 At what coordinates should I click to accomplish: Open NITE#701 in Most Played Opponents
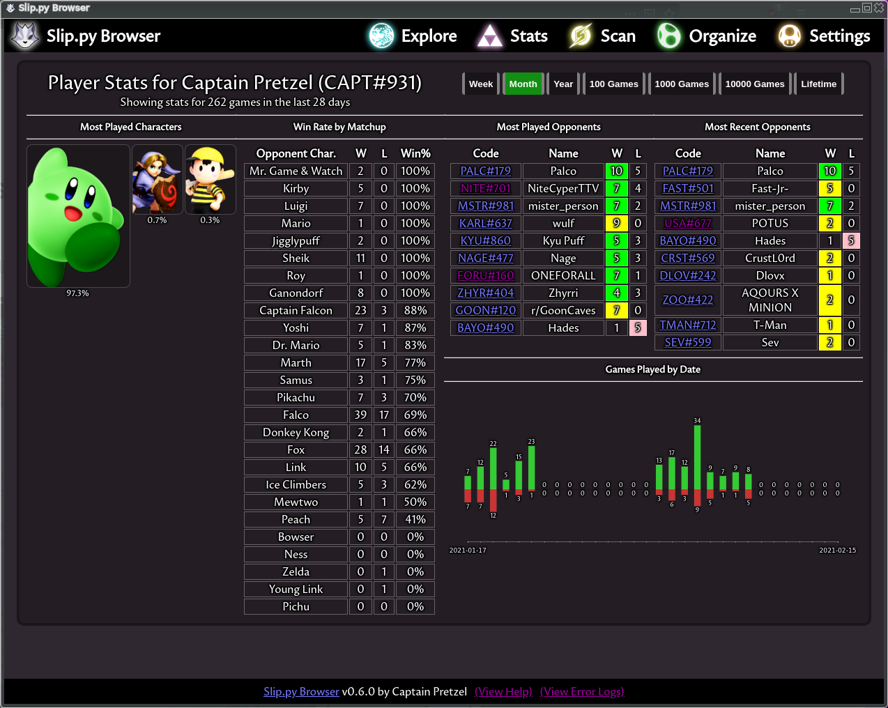486,188
